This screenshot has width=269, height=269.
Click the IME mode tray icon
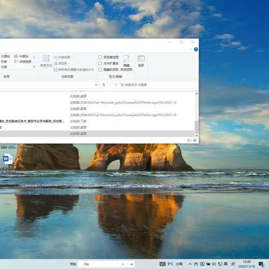pos(233,264)
